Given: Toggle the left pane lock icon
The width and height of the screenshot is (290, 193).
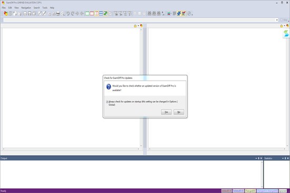Looking at the screenshot, I should (x=135, y=26).
